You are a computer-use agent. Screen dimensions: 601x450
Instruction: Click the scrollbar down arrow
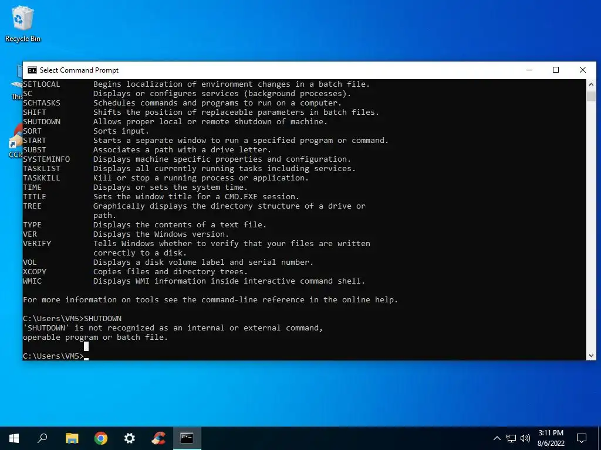591,356
